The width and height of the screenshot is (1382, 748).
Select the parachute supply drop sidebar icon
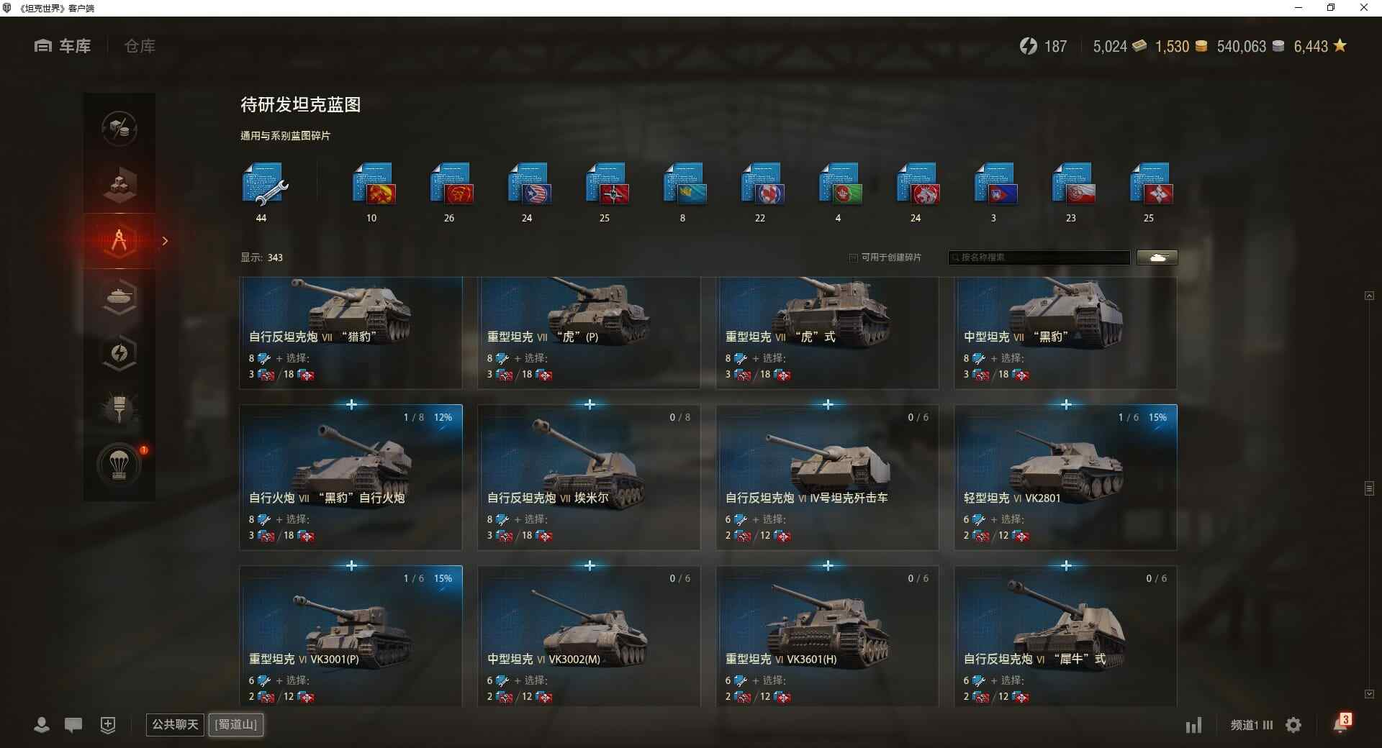click(119, 465)
